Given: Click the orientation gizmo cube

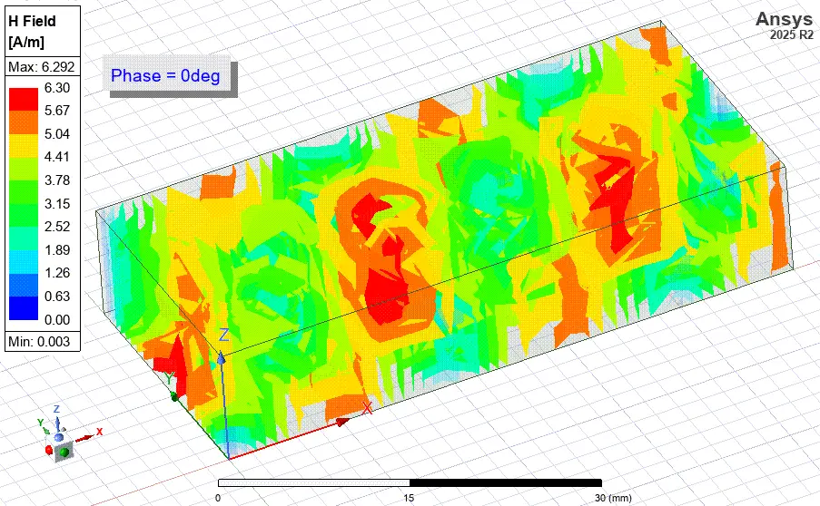Looking at the screenshot, I should click(62, 450).
